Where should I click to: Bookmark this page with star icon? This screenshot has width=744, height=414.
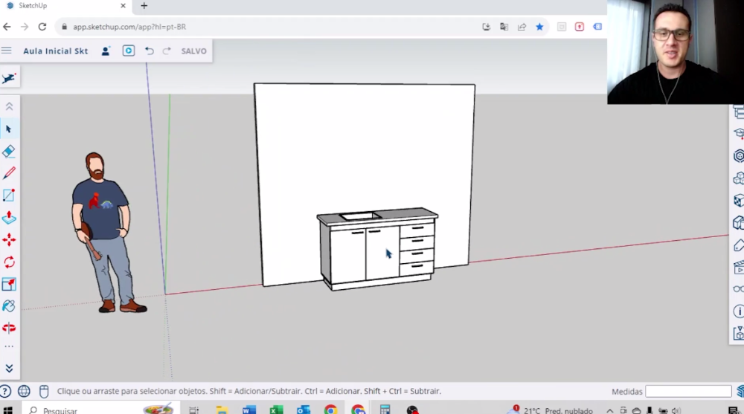tap(539, 27)
